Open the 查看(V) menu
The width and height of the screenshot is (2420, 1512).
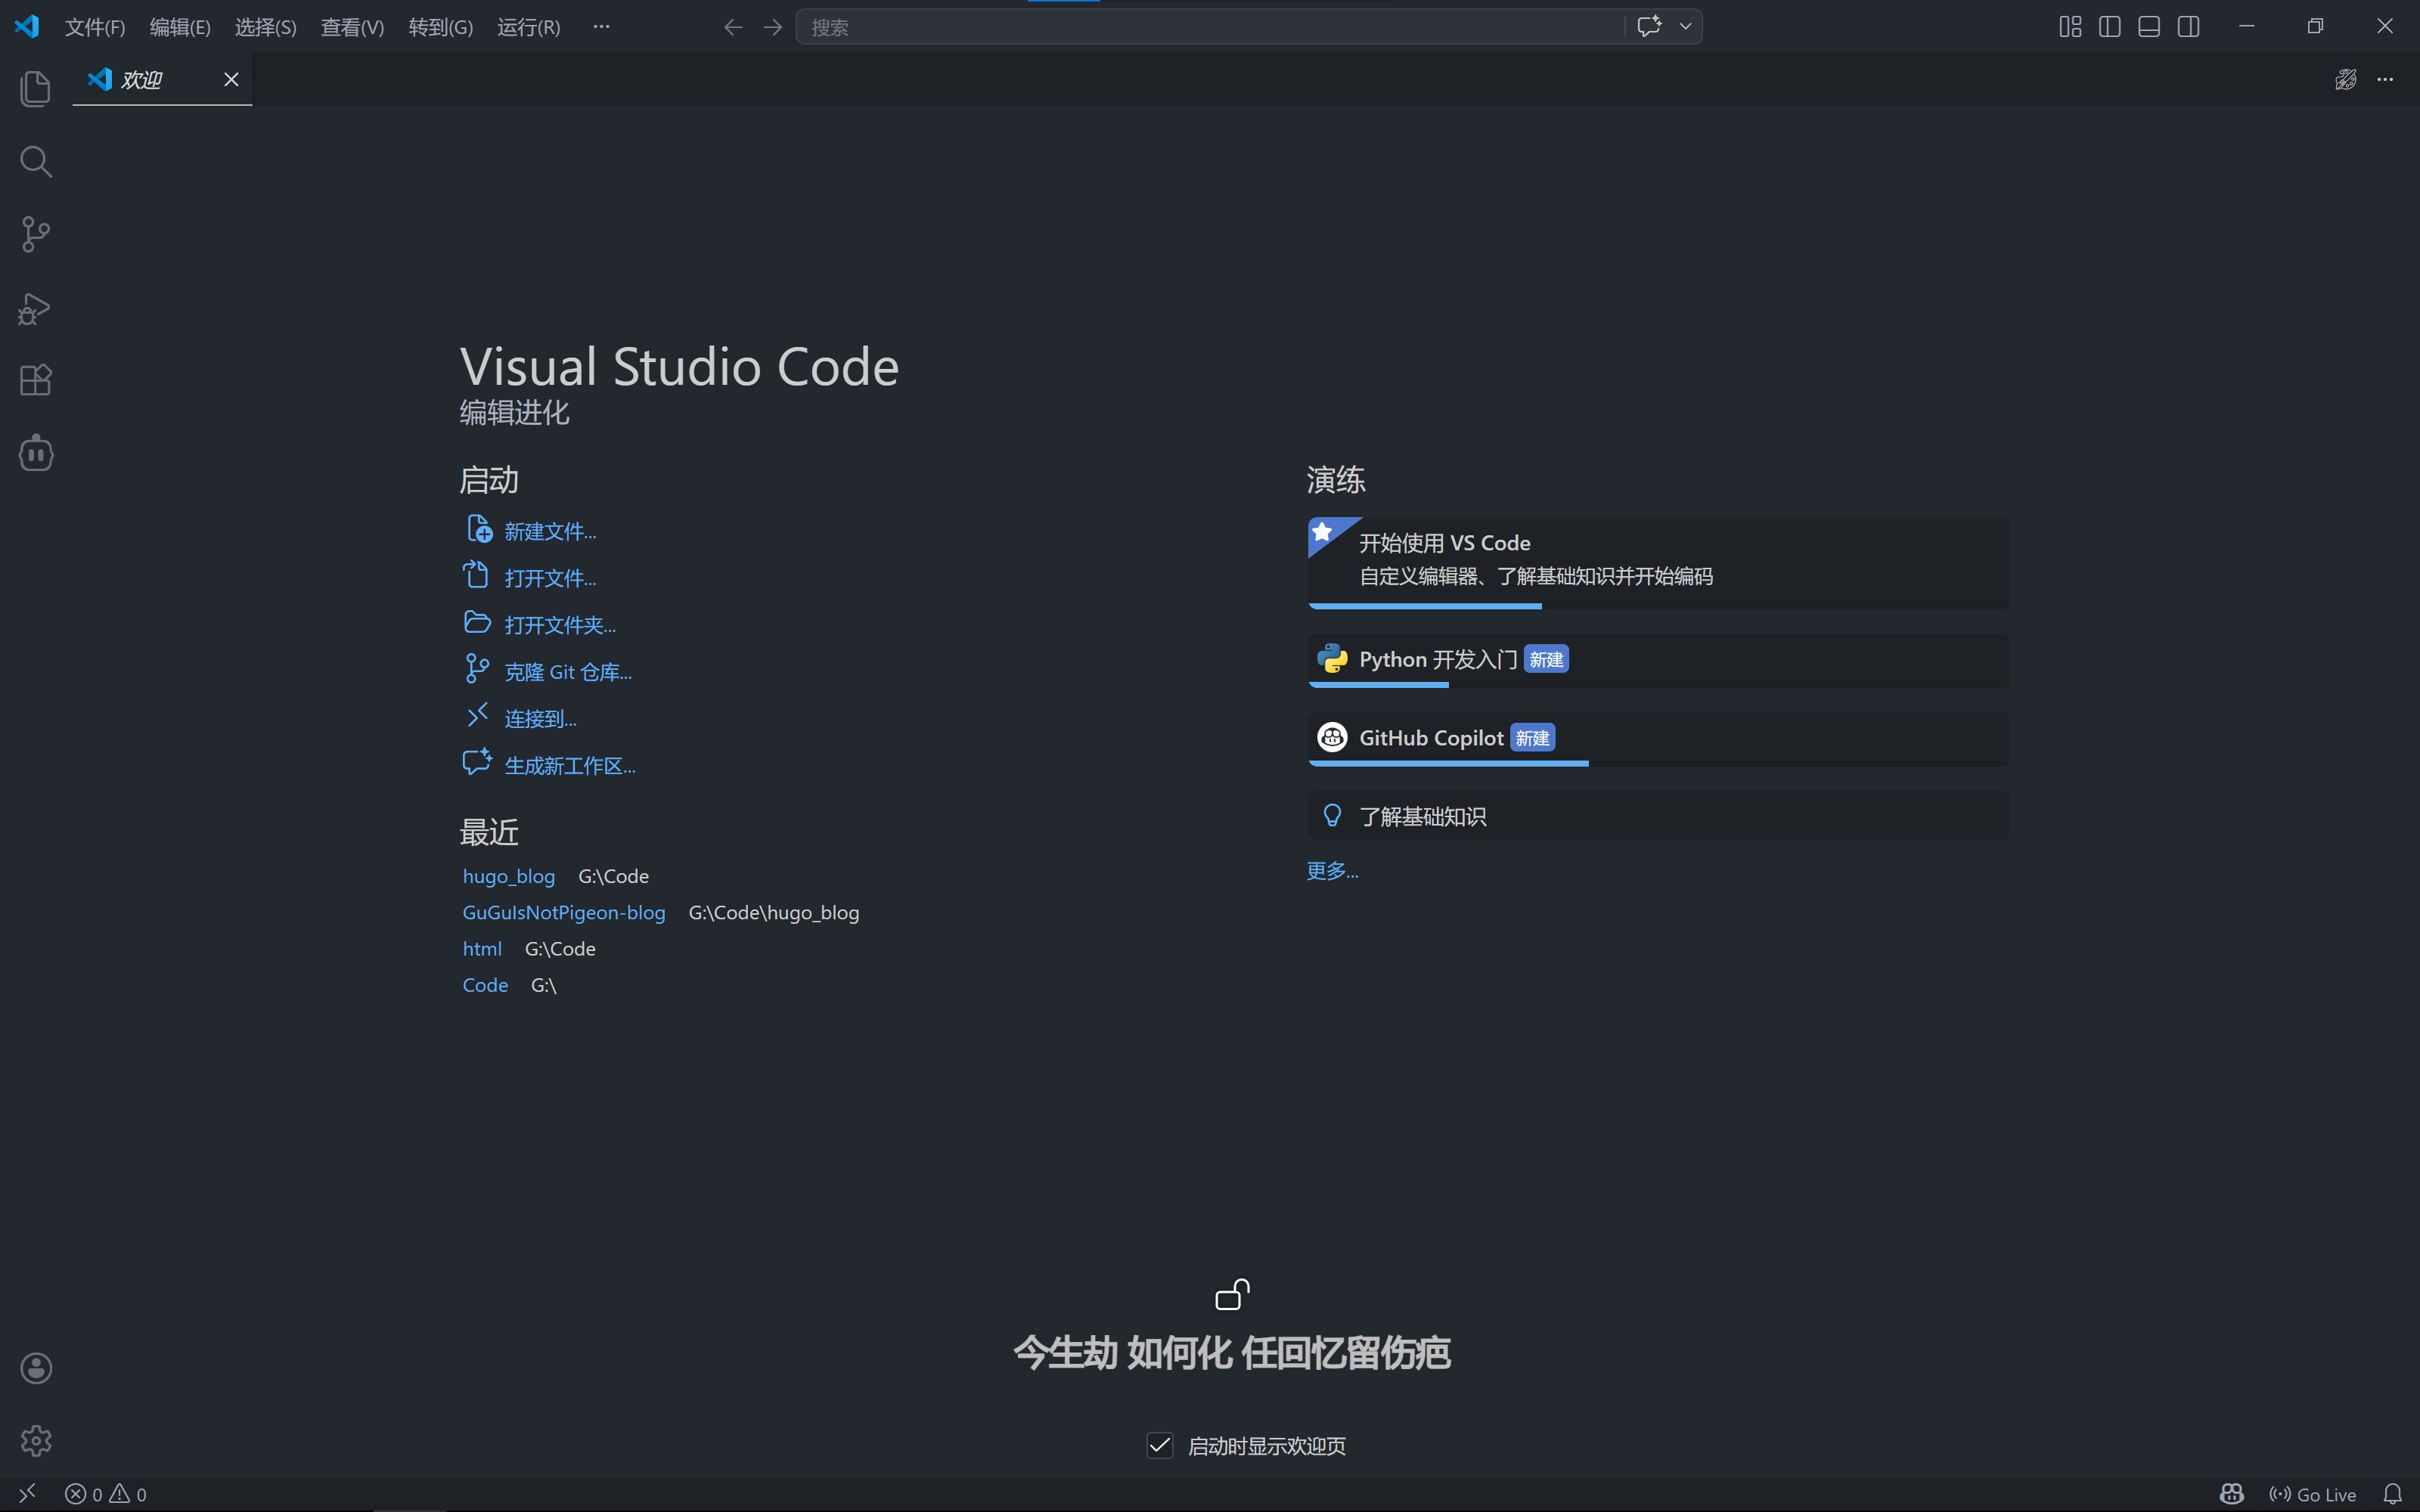click(x=352, y=27)
